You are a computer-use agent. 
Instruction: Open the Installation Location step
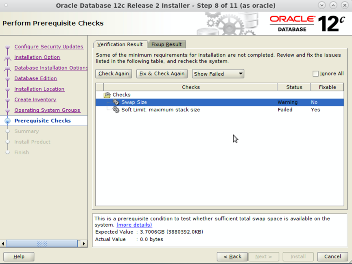click(x=39, y=89)
